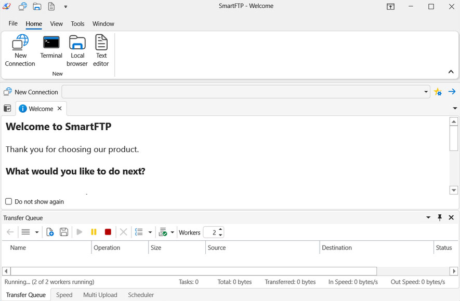Sort by Source column header
The width and height of the screenshot is (460, 301).
[262, 248]
